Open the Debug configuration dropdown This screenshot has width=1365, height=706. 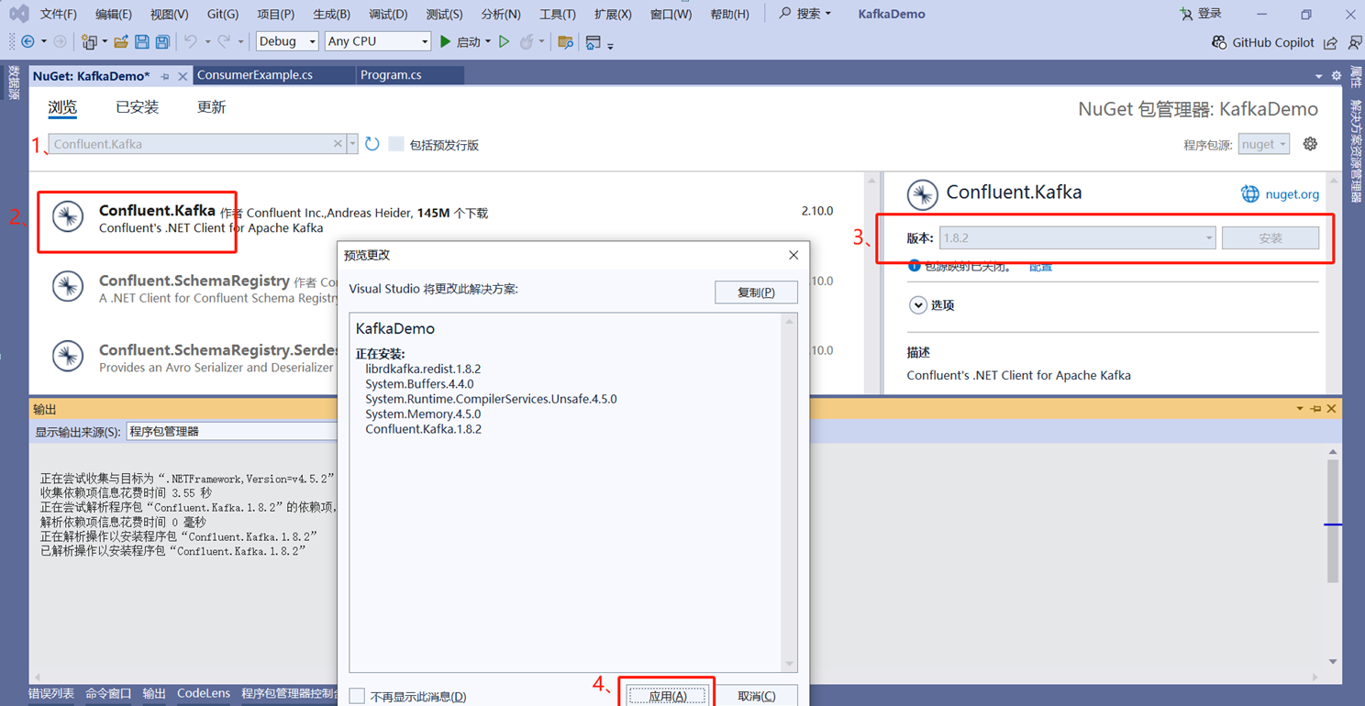point(286,41)
